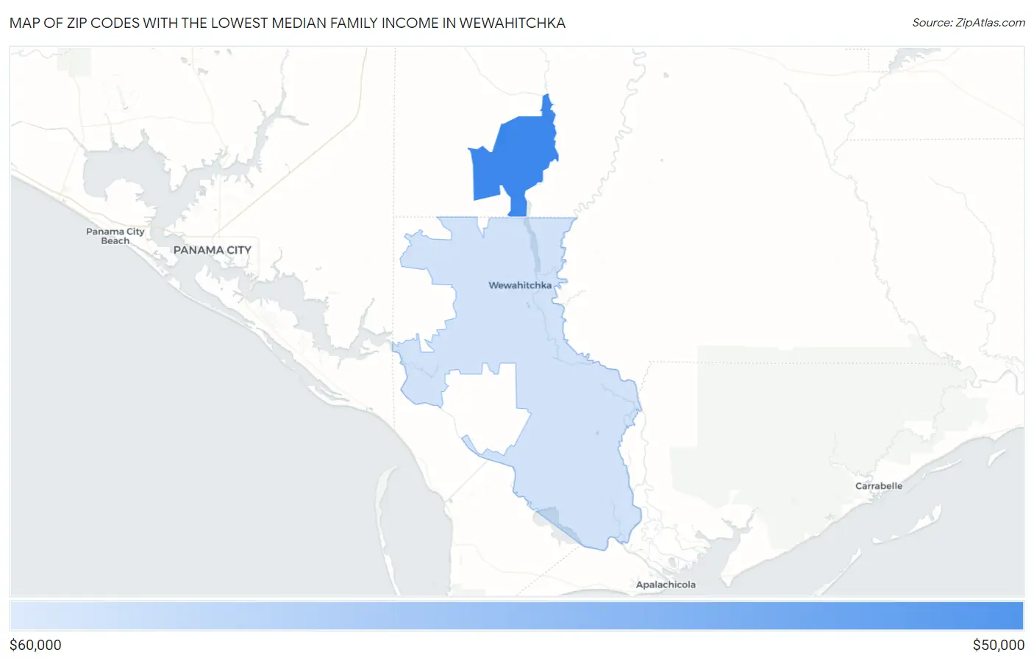Click the Apalachicola map label
Image resolution: width=1034 pixels, height=661 pixels.
tap(666, 585)
